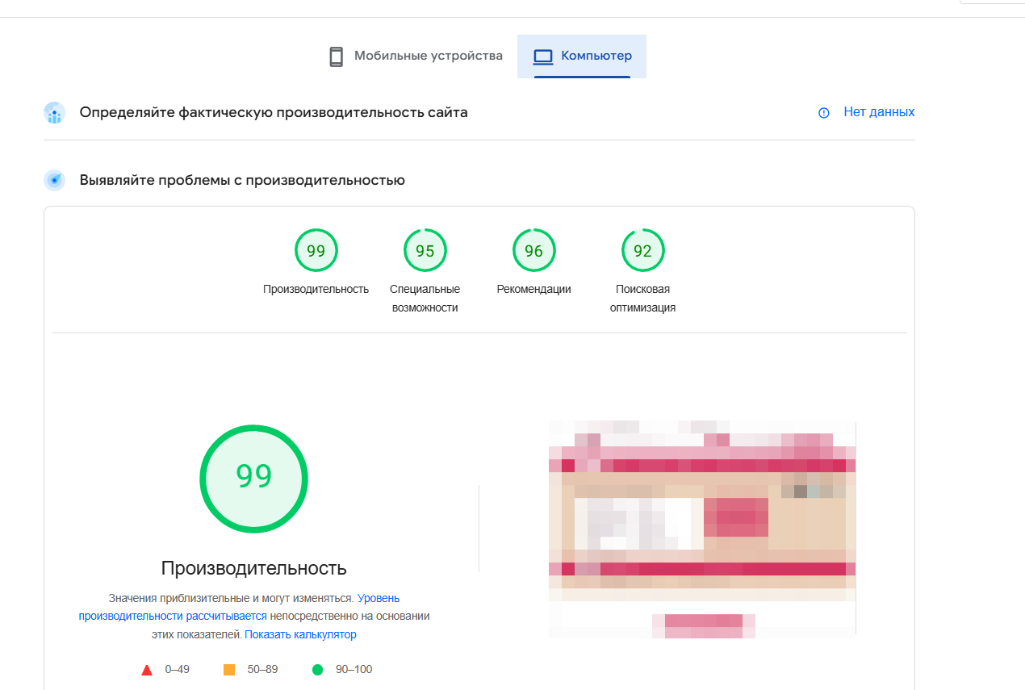Click the field data icon beside Определяйте фактическую производительность
The width and height of the screenshot is (1025, 690).
[x=54, y=113]
